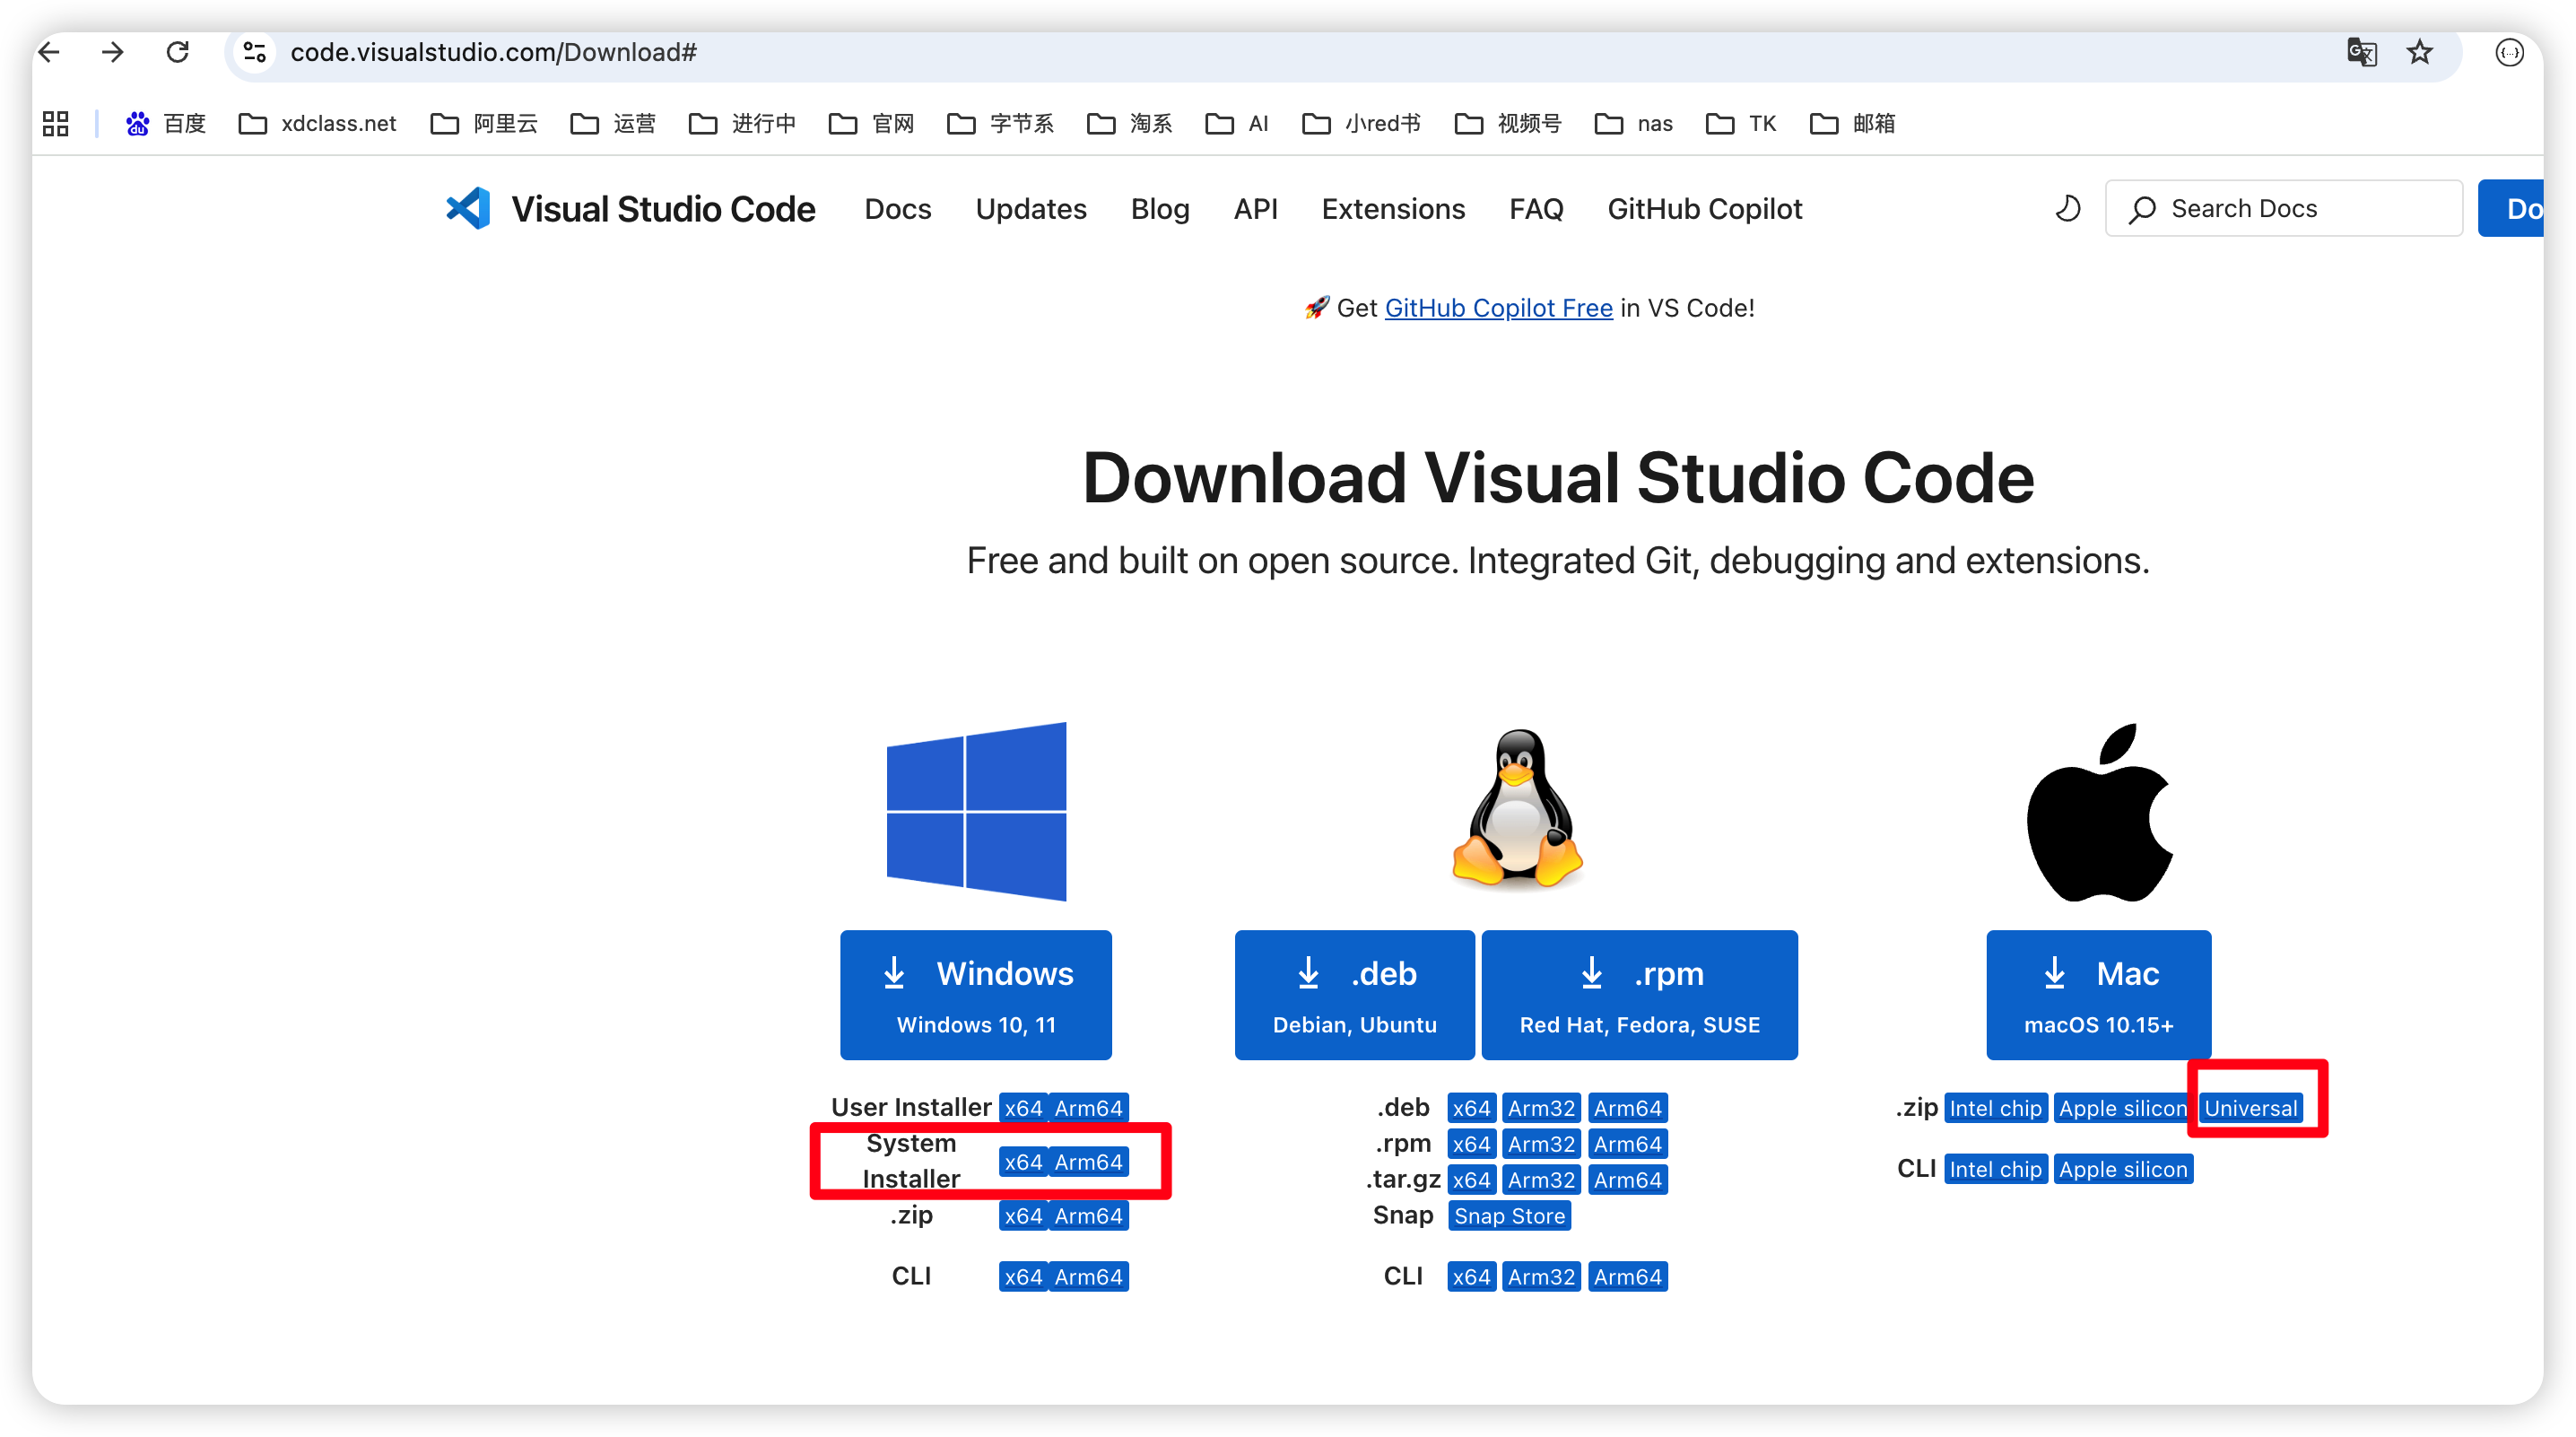Image resolution: width=2576 pixels, height=1437 pixels.
Task: Select the Mac .zip Universal download
Action: tap(2250, 1108)
